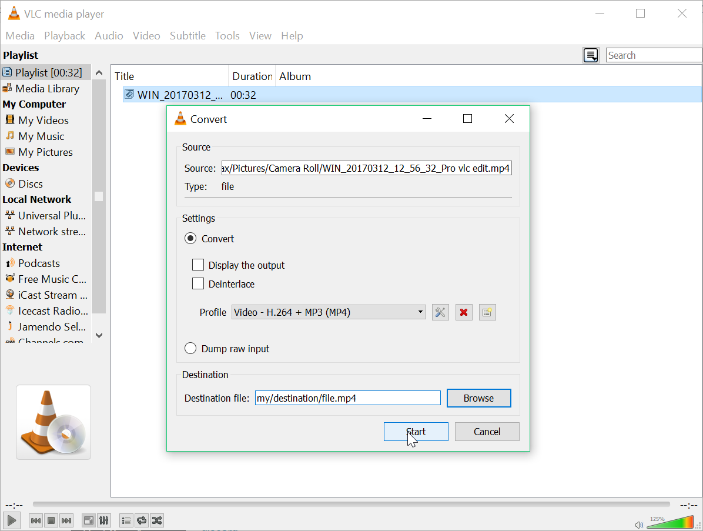Screen dimensions: 703x531
Task: Edit selected profile with wrench icon
Action: pyautogui.click(x=440, y=312)
